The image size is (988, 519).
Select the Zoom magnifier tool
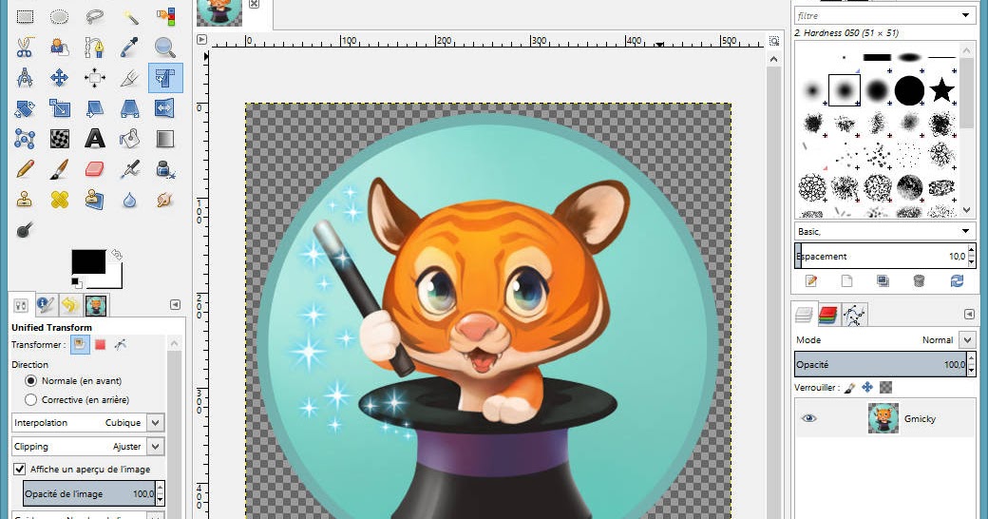click(165, 48)
